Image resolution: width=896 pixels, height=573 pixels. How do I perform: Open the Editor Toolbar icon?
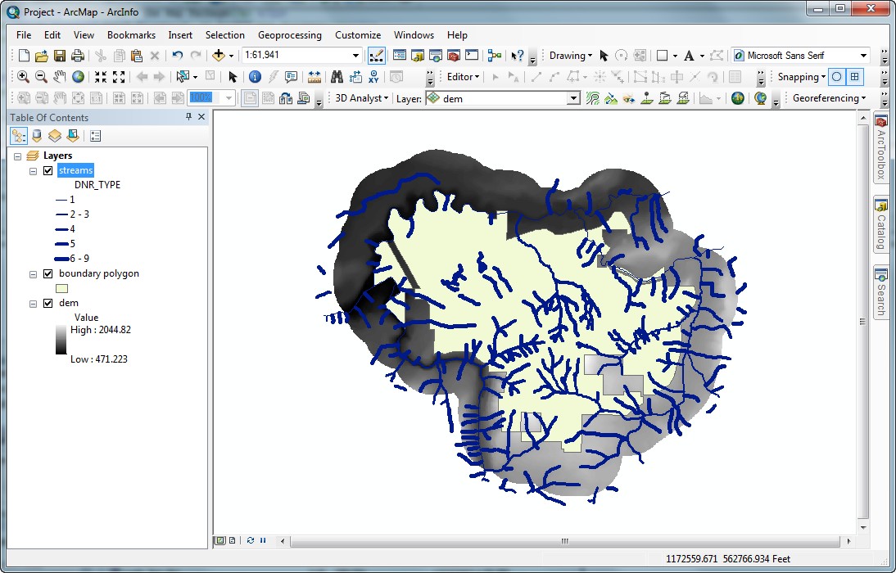[378, 56]
